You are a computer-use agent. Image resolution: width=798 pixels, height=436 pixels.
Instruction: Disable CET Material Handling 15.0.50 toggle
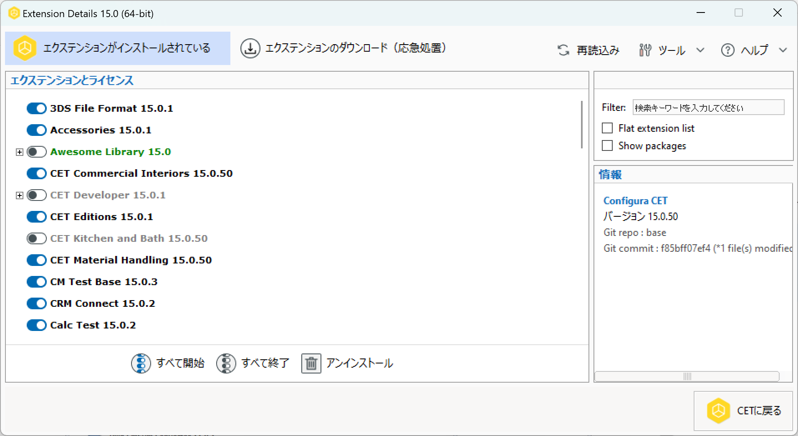[x=37, y=260]
